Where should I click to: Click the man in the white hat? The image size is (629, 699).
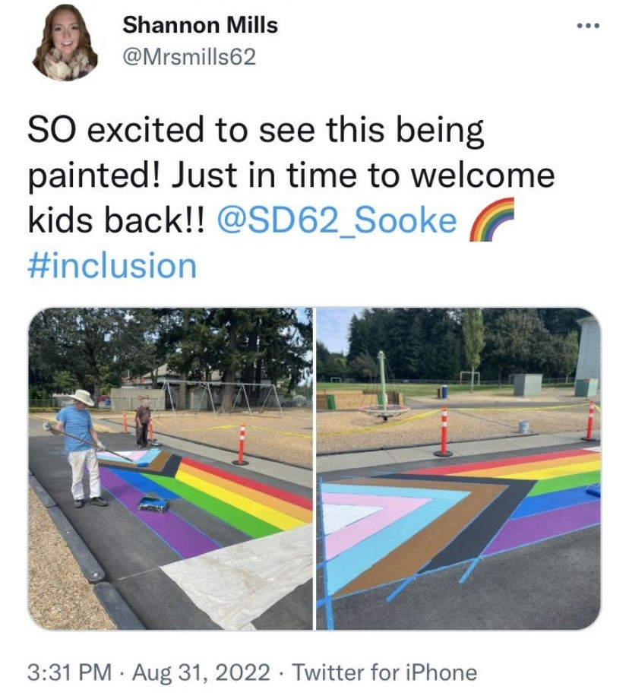tap(81, 448)
